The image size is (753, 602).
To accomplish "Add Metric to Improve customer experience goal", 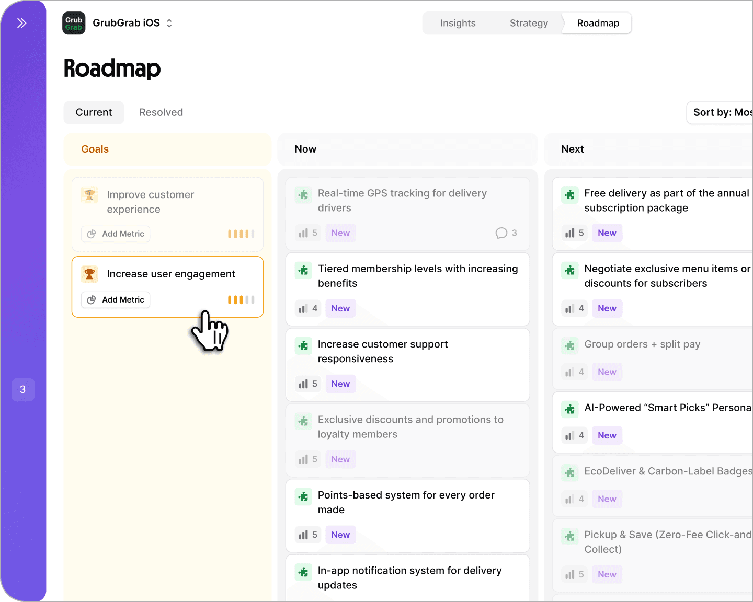I will [x=116, y=234].
